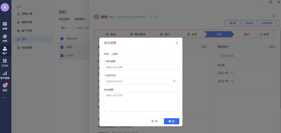
Task: Click the 成交金额 input field
Action: click(140, 67)
